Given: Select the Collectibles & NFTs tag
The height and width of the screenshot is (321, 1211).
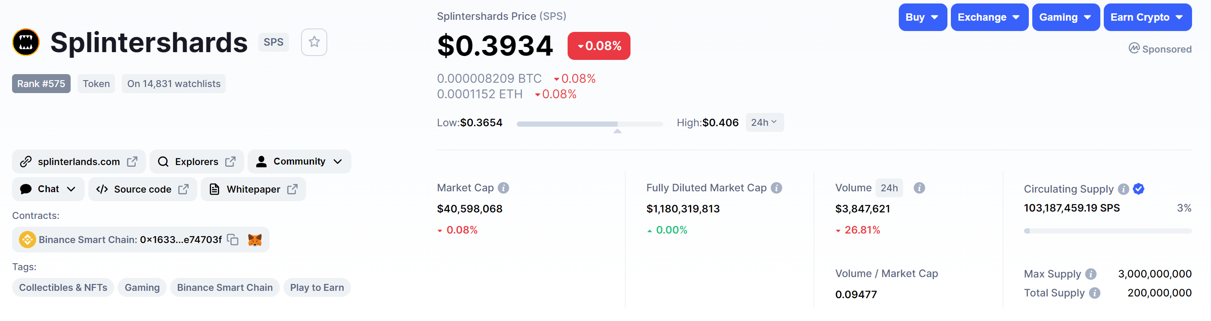Looking at the screenshot, I should (x=63, y=287).
